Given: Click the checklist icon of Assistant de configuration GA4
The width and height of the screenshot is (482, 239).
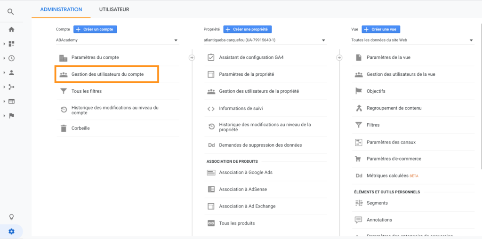Looking at the screenshot, I should click(x=211, y=57).
